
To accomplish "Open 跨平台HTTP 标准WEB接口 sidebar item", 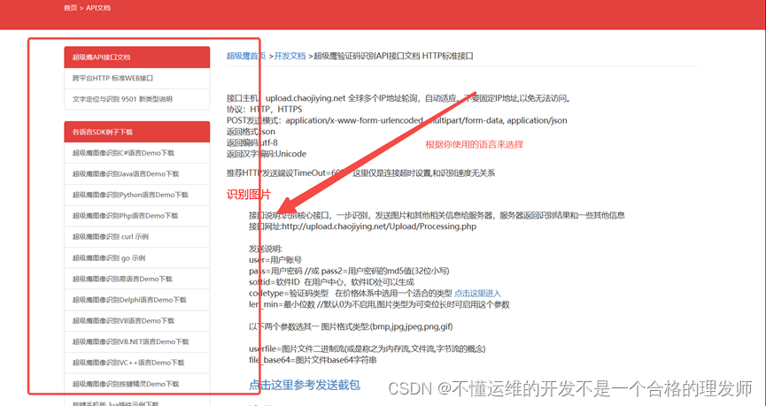I will 136,78.
